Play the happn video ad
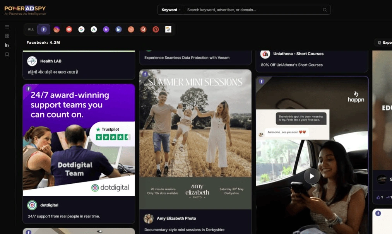392x234 pixels. click(x=312, y=176)
